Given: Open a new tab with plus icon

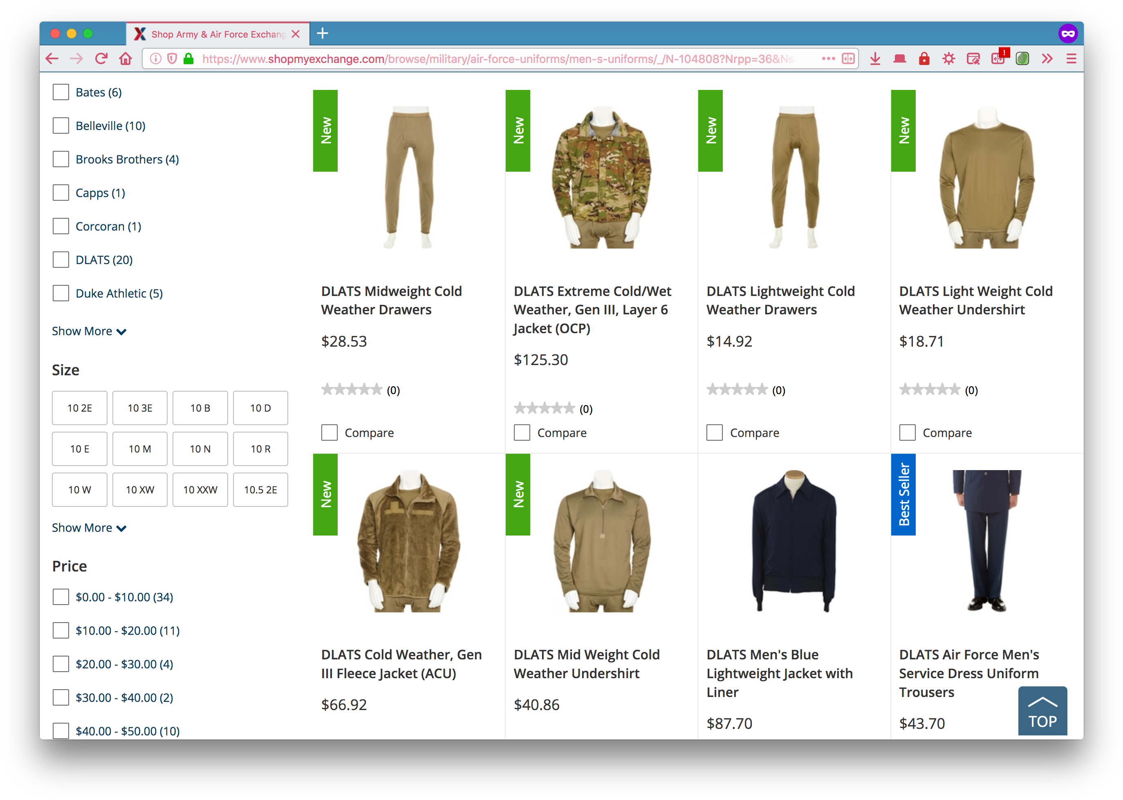Looking at the screenshot, I should click(323, 34).
